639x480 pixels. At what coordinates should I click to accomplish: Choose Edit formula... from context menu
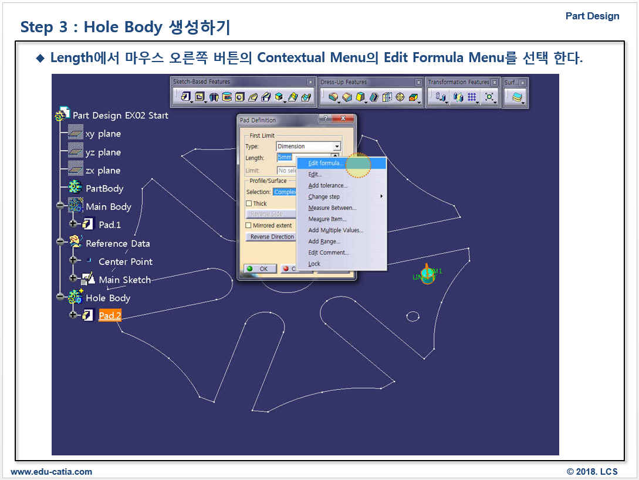tap(326, 163)
